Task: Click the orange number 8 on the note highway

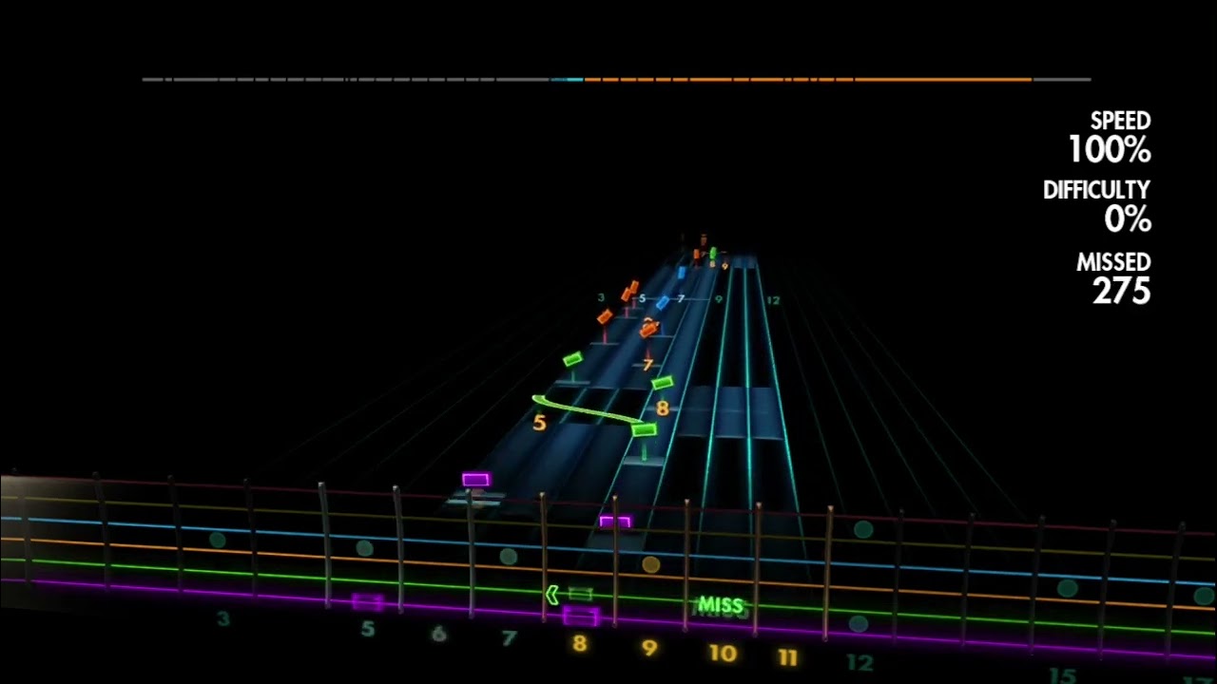Action: point(663,408)
